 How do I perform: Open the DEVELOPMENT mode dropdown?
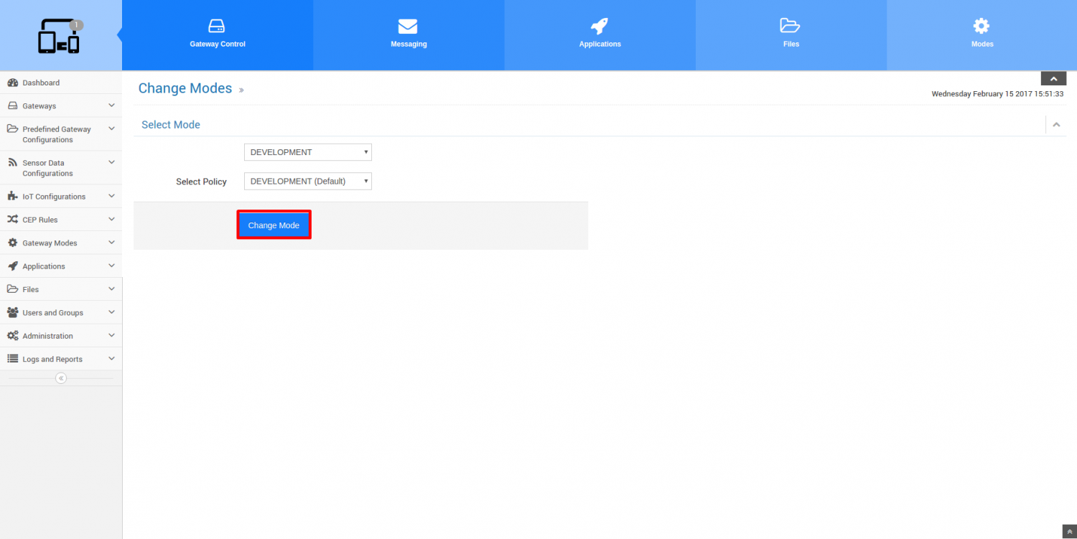(307, 152)
